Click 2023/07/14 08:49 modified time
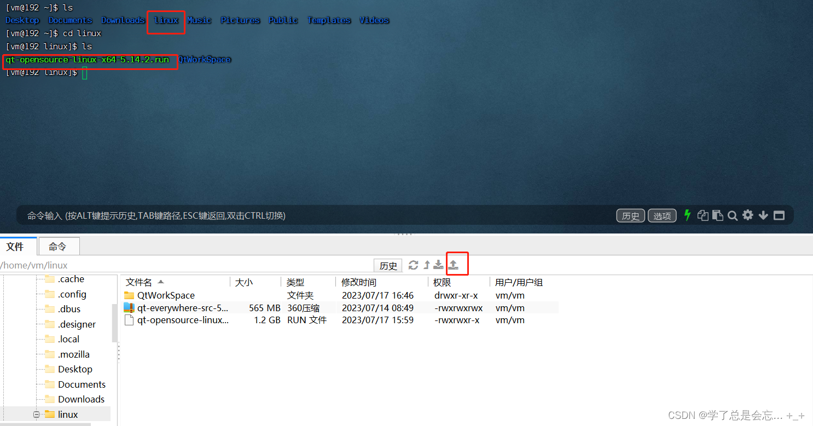Image resolution: width=813 pixels, height=426 pixels. tap(378, 308)
